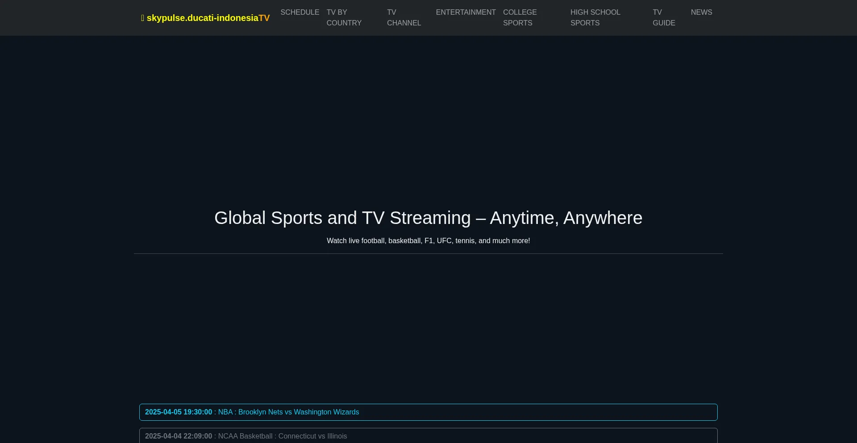Click the subtitle Watch live football, basketball text
The width and height of the screenshot is (857, 443).
pos(428,241)
